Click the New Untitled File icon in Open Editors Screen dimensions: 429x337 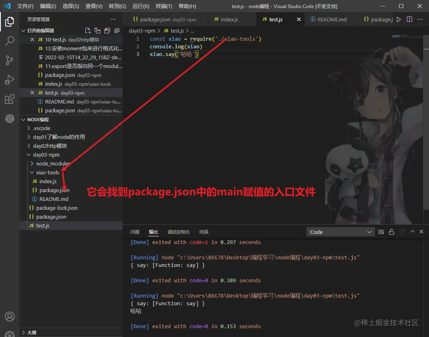pyautogui.click(x=88, y=31)
